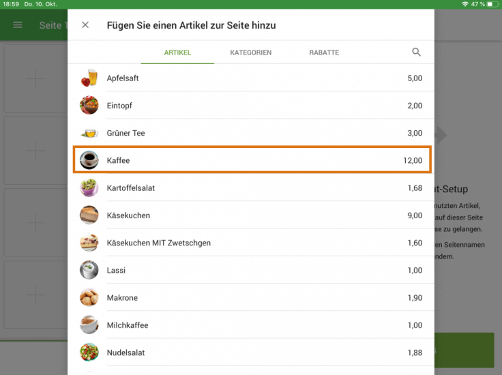Tap the Eintopf stew bowl icon
The width and height of the screenshot is (502, 375).
(x=89, y=106)
